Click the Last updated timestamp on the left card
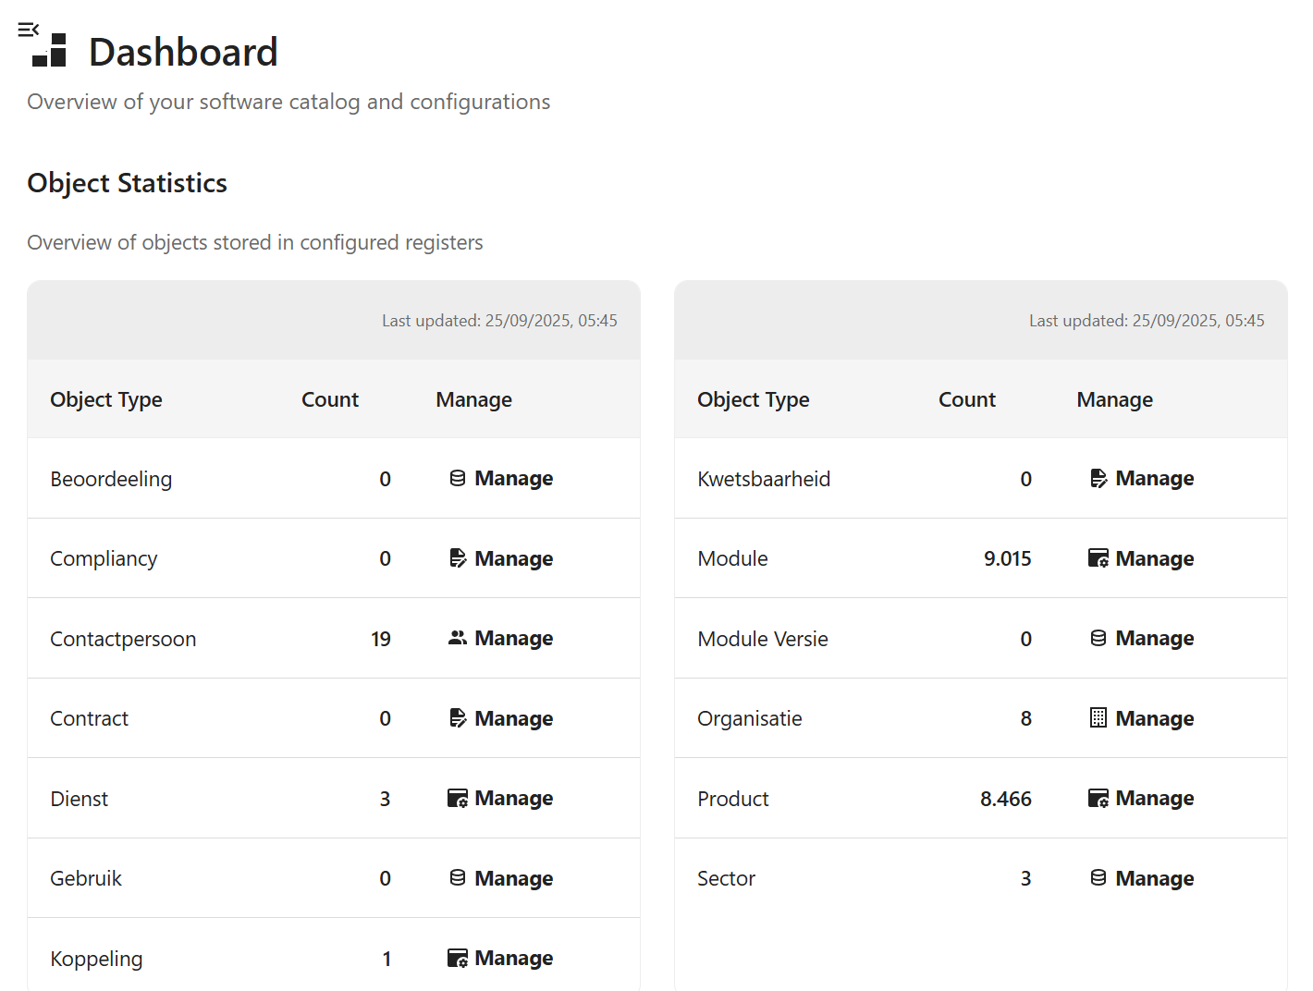Screen dimensions: 1313x991 coord(499,320)
